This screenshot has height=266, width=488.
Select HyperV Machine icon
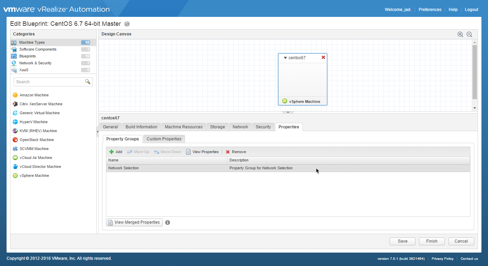coord(15,122)
